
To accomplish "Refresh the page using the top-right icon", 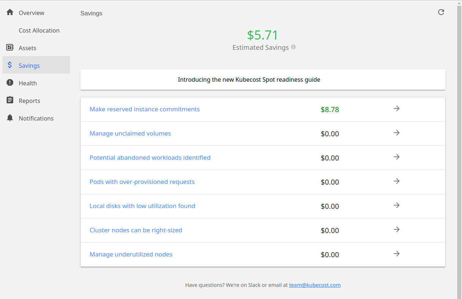I will 441,12.
